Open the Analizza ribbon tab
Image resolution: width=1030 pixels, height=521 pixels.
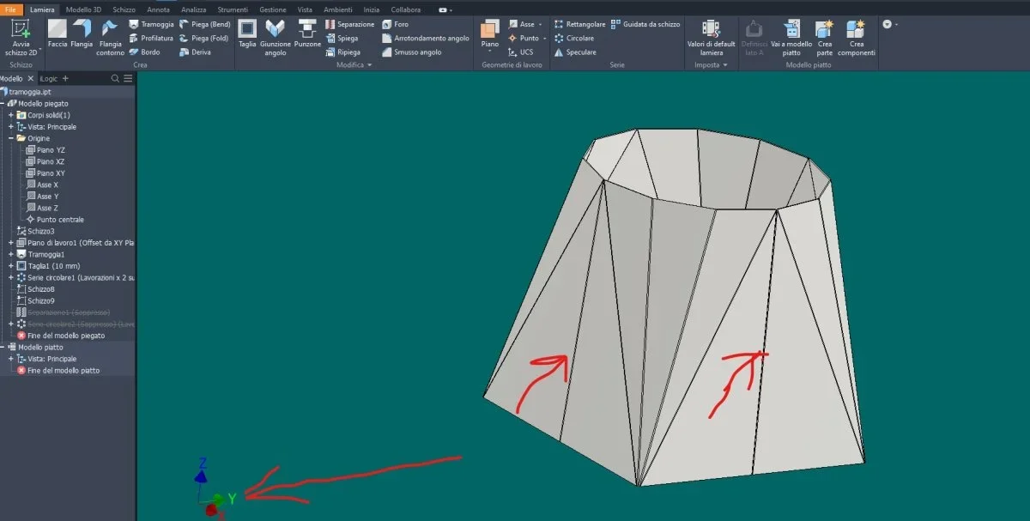194,9
